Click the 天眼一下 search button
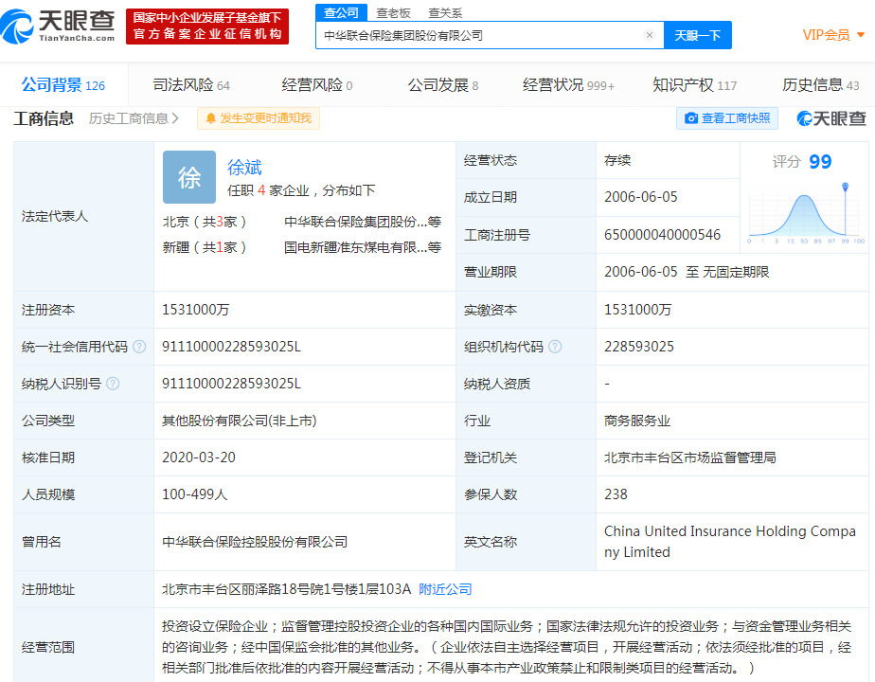This screenshot has height=682, width=875. (698, 35)
